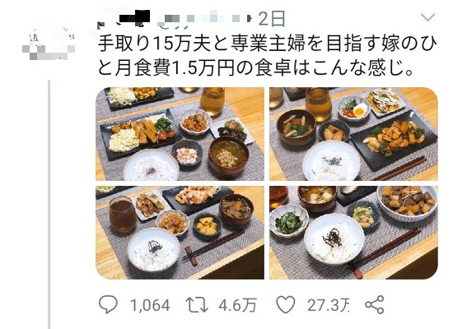Click the 2日 timestamp link
Screen dimensions: 453x329
pos(272,18)
